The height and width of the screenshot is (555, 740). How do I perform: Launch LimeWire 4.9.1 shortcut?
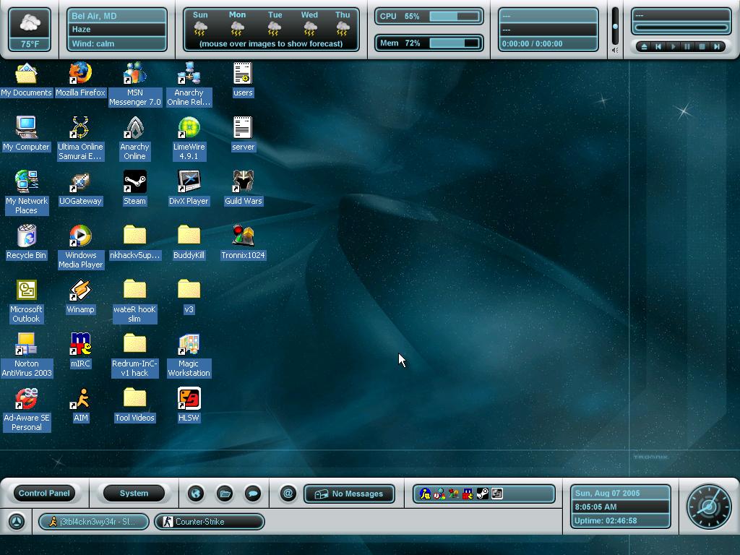pyautogui.click(x=189, y=128)
